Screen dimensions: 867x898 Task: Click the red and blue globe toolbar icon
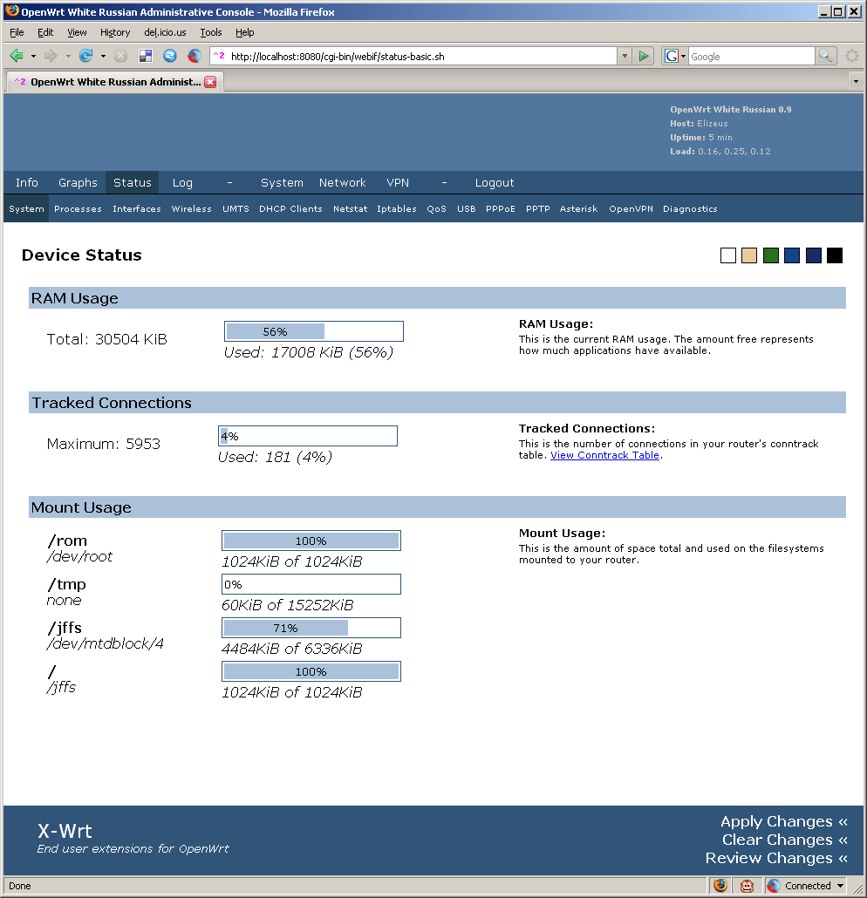coord(195,56)
